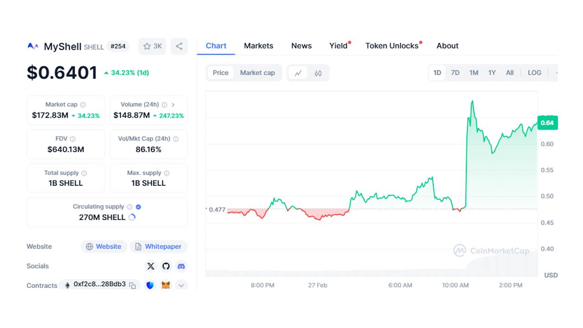Open the GitHub social link
Screen dimensions: 583x328
[x=166, y=266]
